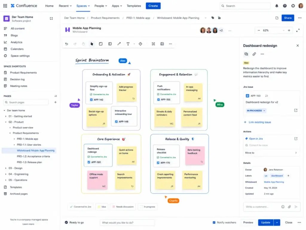Open the zoom percentage dropdown
This screenshot has width=306, height=230.
pyautogui.click(x=283, y=30)
